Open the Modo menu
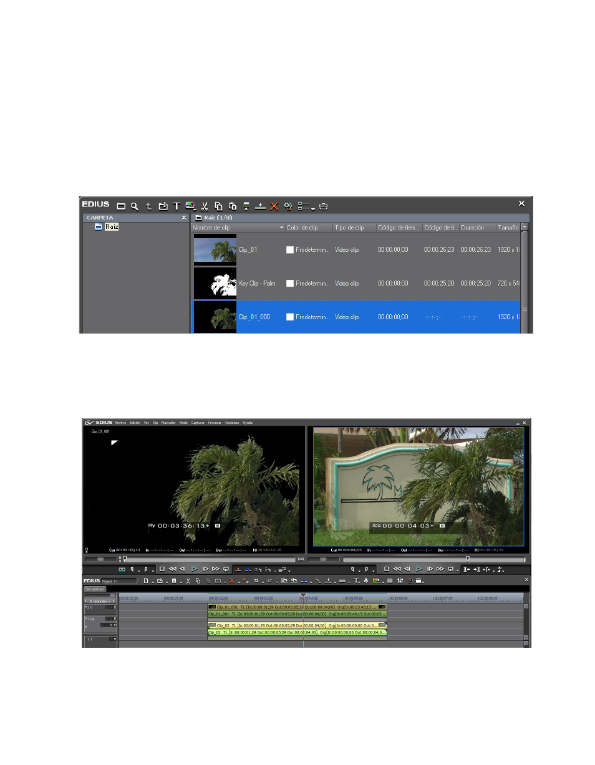The width and height of the screenshot is (595, 765). 183,422
